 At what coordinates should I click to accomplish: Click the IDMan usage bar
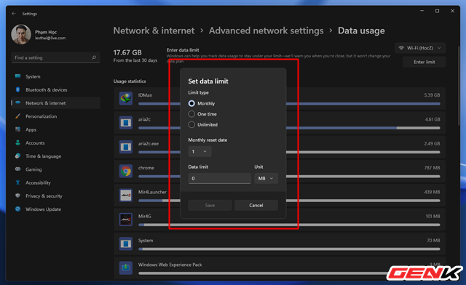click(289, 104)
